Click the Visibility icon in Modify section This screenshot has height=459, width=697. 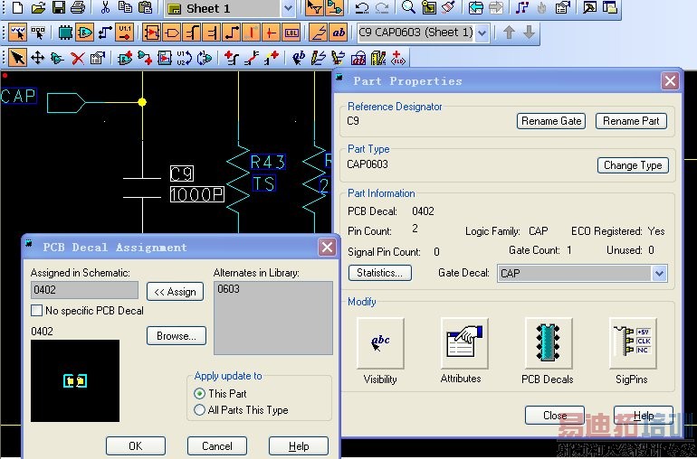(x=380, y=343)
